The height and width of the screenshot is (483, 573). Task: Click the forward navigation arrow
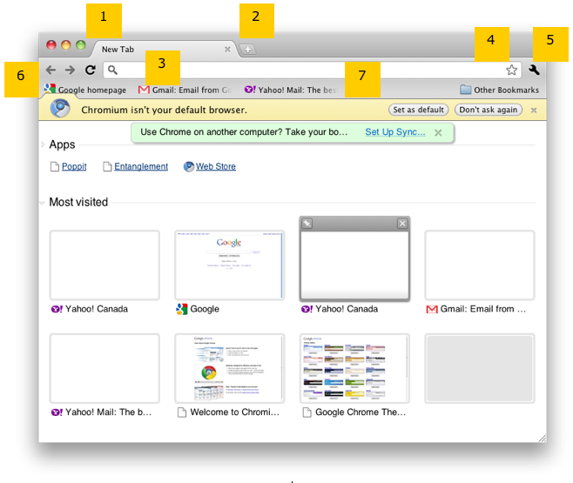pos(70,70)
